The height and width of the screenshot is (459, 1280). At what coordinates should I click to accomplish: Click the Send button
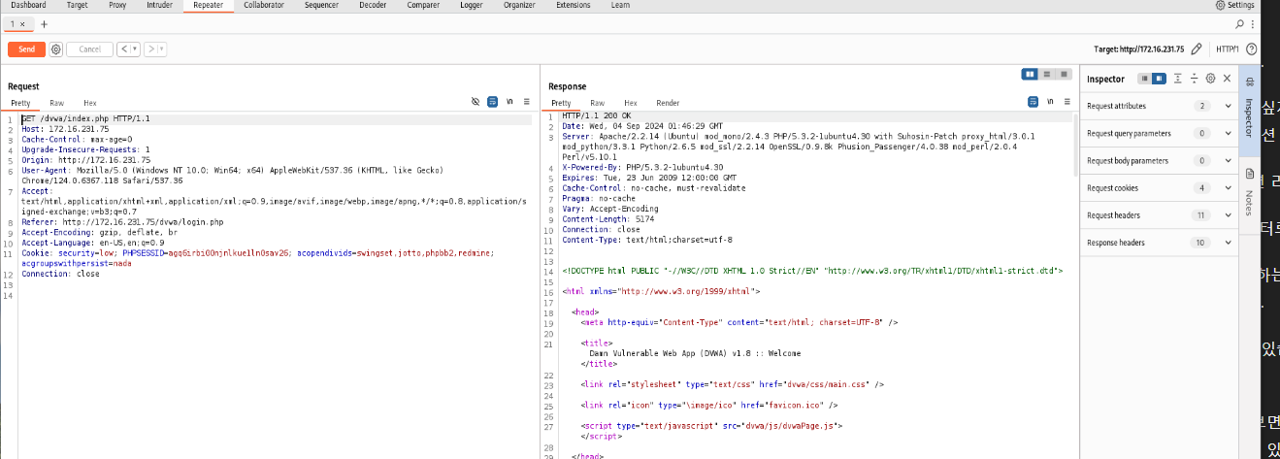click(x=26, y=49)
